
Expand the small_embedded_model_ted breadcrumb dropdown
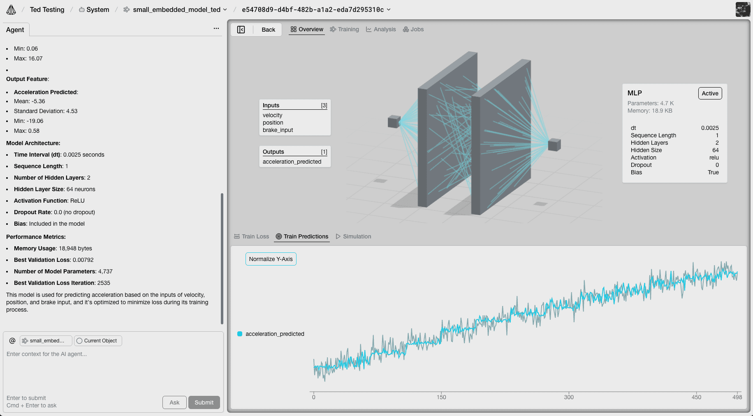(x=224, y=9)
